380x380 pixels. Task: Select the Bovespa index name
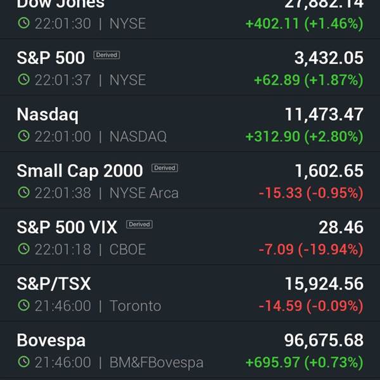point(51,341)
